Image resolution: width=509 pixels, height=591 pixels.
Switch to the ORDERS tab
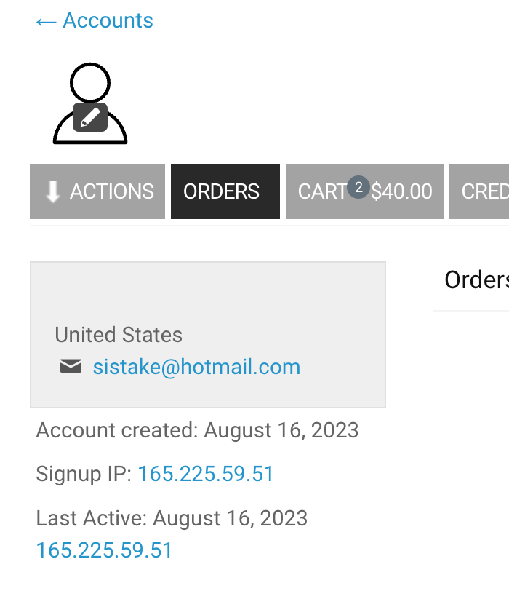point(225,191)
